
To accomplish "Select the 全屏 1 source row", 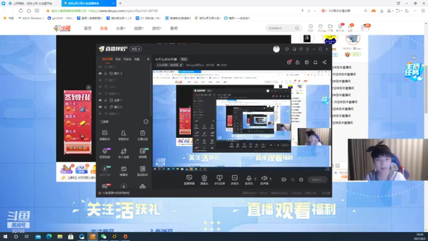I will pos(124,100).
